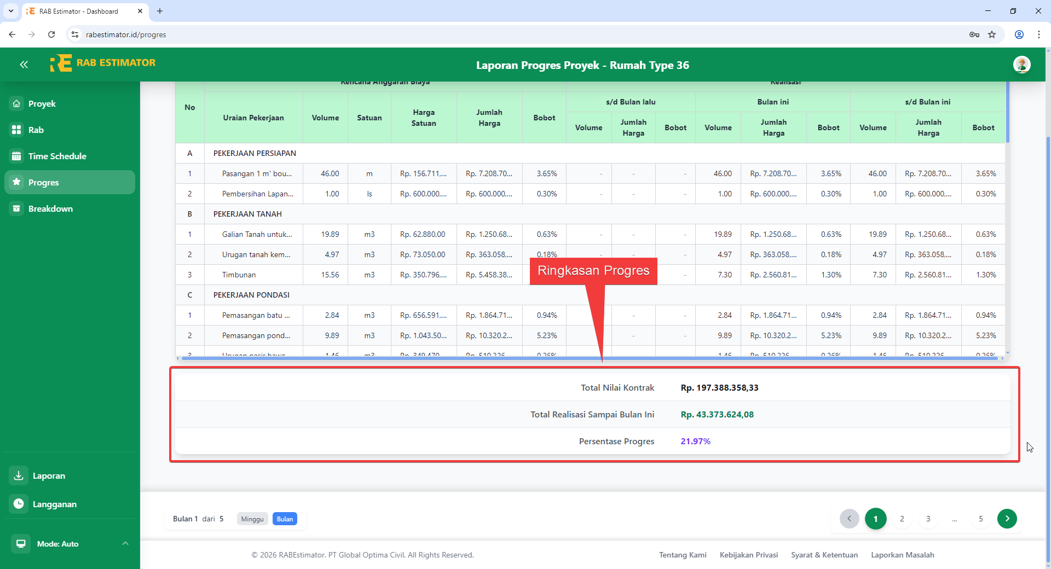The width and height of the screenshot is (1051, 569).
Task: Open the Time Schedule menu
Action: point(57,156)
